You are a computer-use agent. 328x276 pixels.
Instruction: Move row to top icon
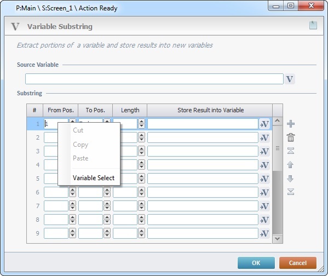click(x=291, y=151)
